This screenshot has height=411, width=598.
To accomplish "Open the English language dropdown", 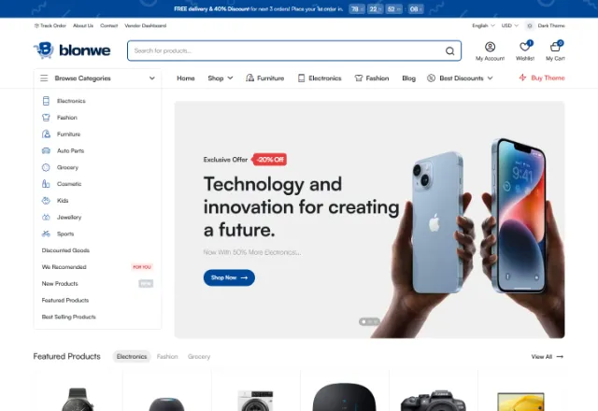I will click(483, 25).
